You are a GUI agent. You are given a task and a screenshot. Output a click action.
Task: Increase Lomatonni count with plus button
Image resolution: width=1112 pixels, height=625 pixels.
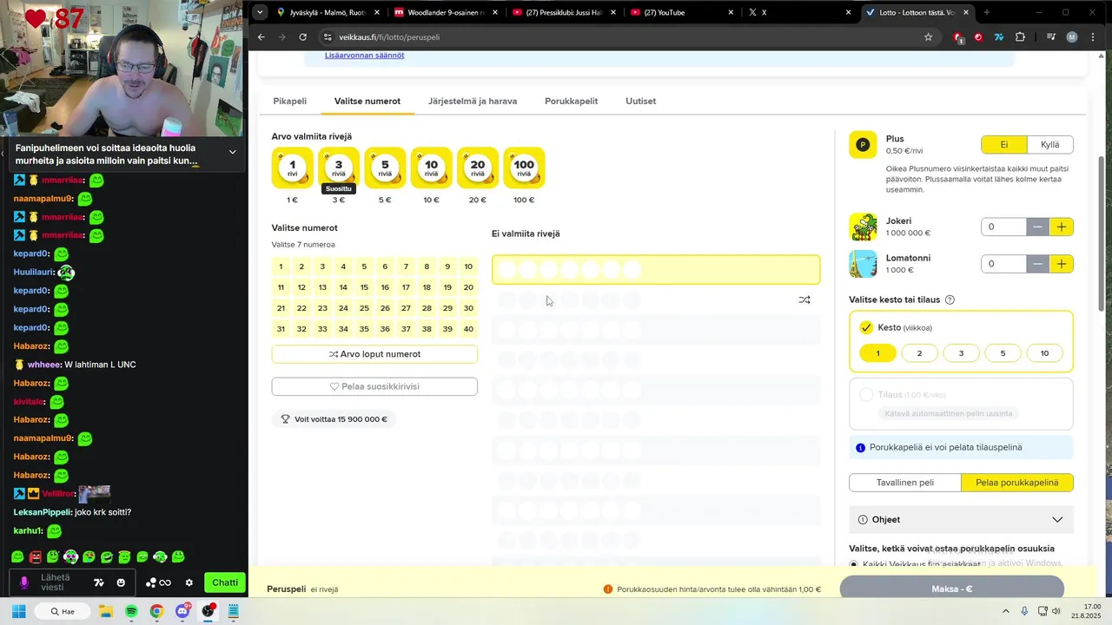pyautogui.click(x=1062, y=264)
